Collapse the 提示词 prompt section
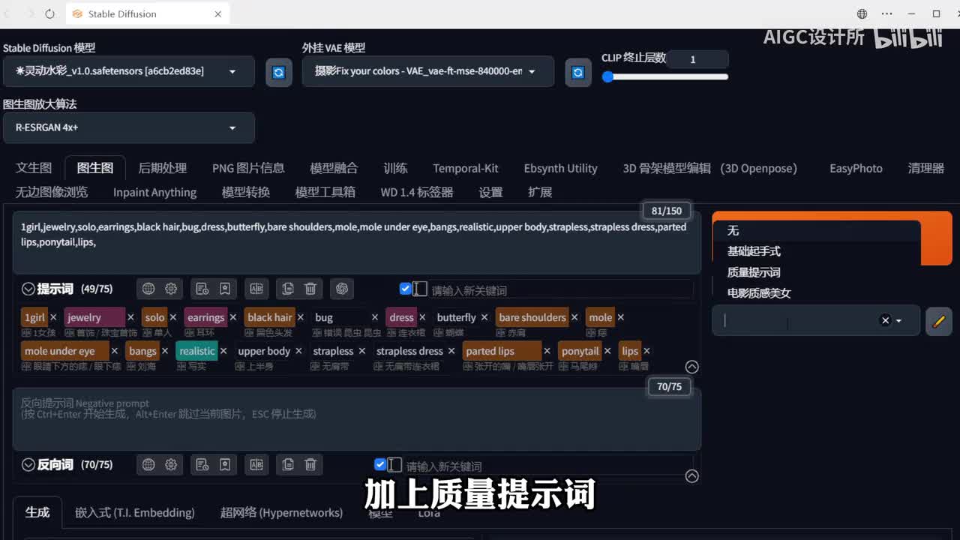 28,289
